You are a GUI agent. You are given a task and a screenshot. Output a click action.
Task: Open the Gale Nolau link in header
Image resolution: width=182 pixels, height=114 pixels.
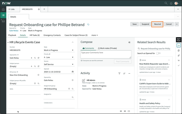[x=14, y=31]
